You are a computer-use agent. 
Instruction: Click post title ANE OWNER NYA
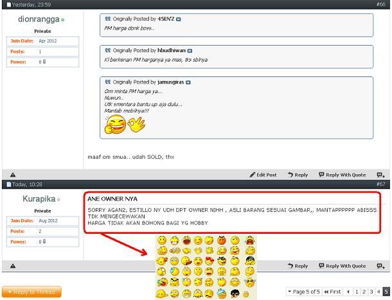click(112, 199)
